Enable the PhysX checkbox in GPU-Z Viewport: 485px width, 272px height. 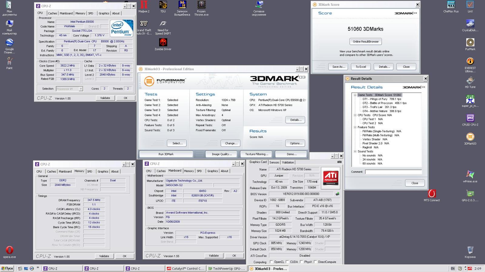click(301, 262)
